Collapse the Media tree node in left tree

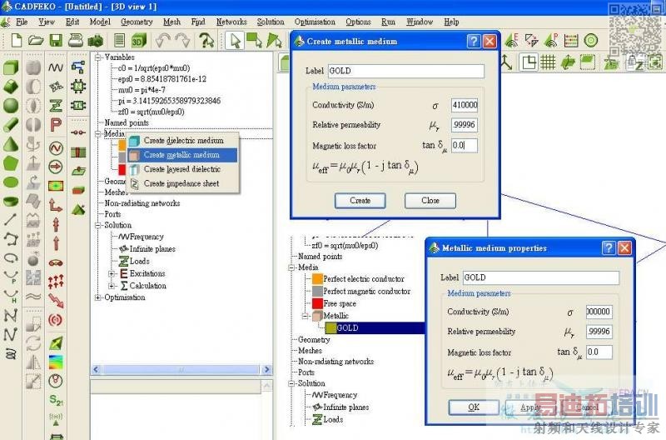click(x=98, y=133)
